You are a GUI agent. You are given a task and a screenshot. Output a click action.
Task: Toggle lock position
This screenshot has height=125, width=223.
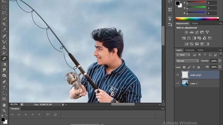point(194,67)
